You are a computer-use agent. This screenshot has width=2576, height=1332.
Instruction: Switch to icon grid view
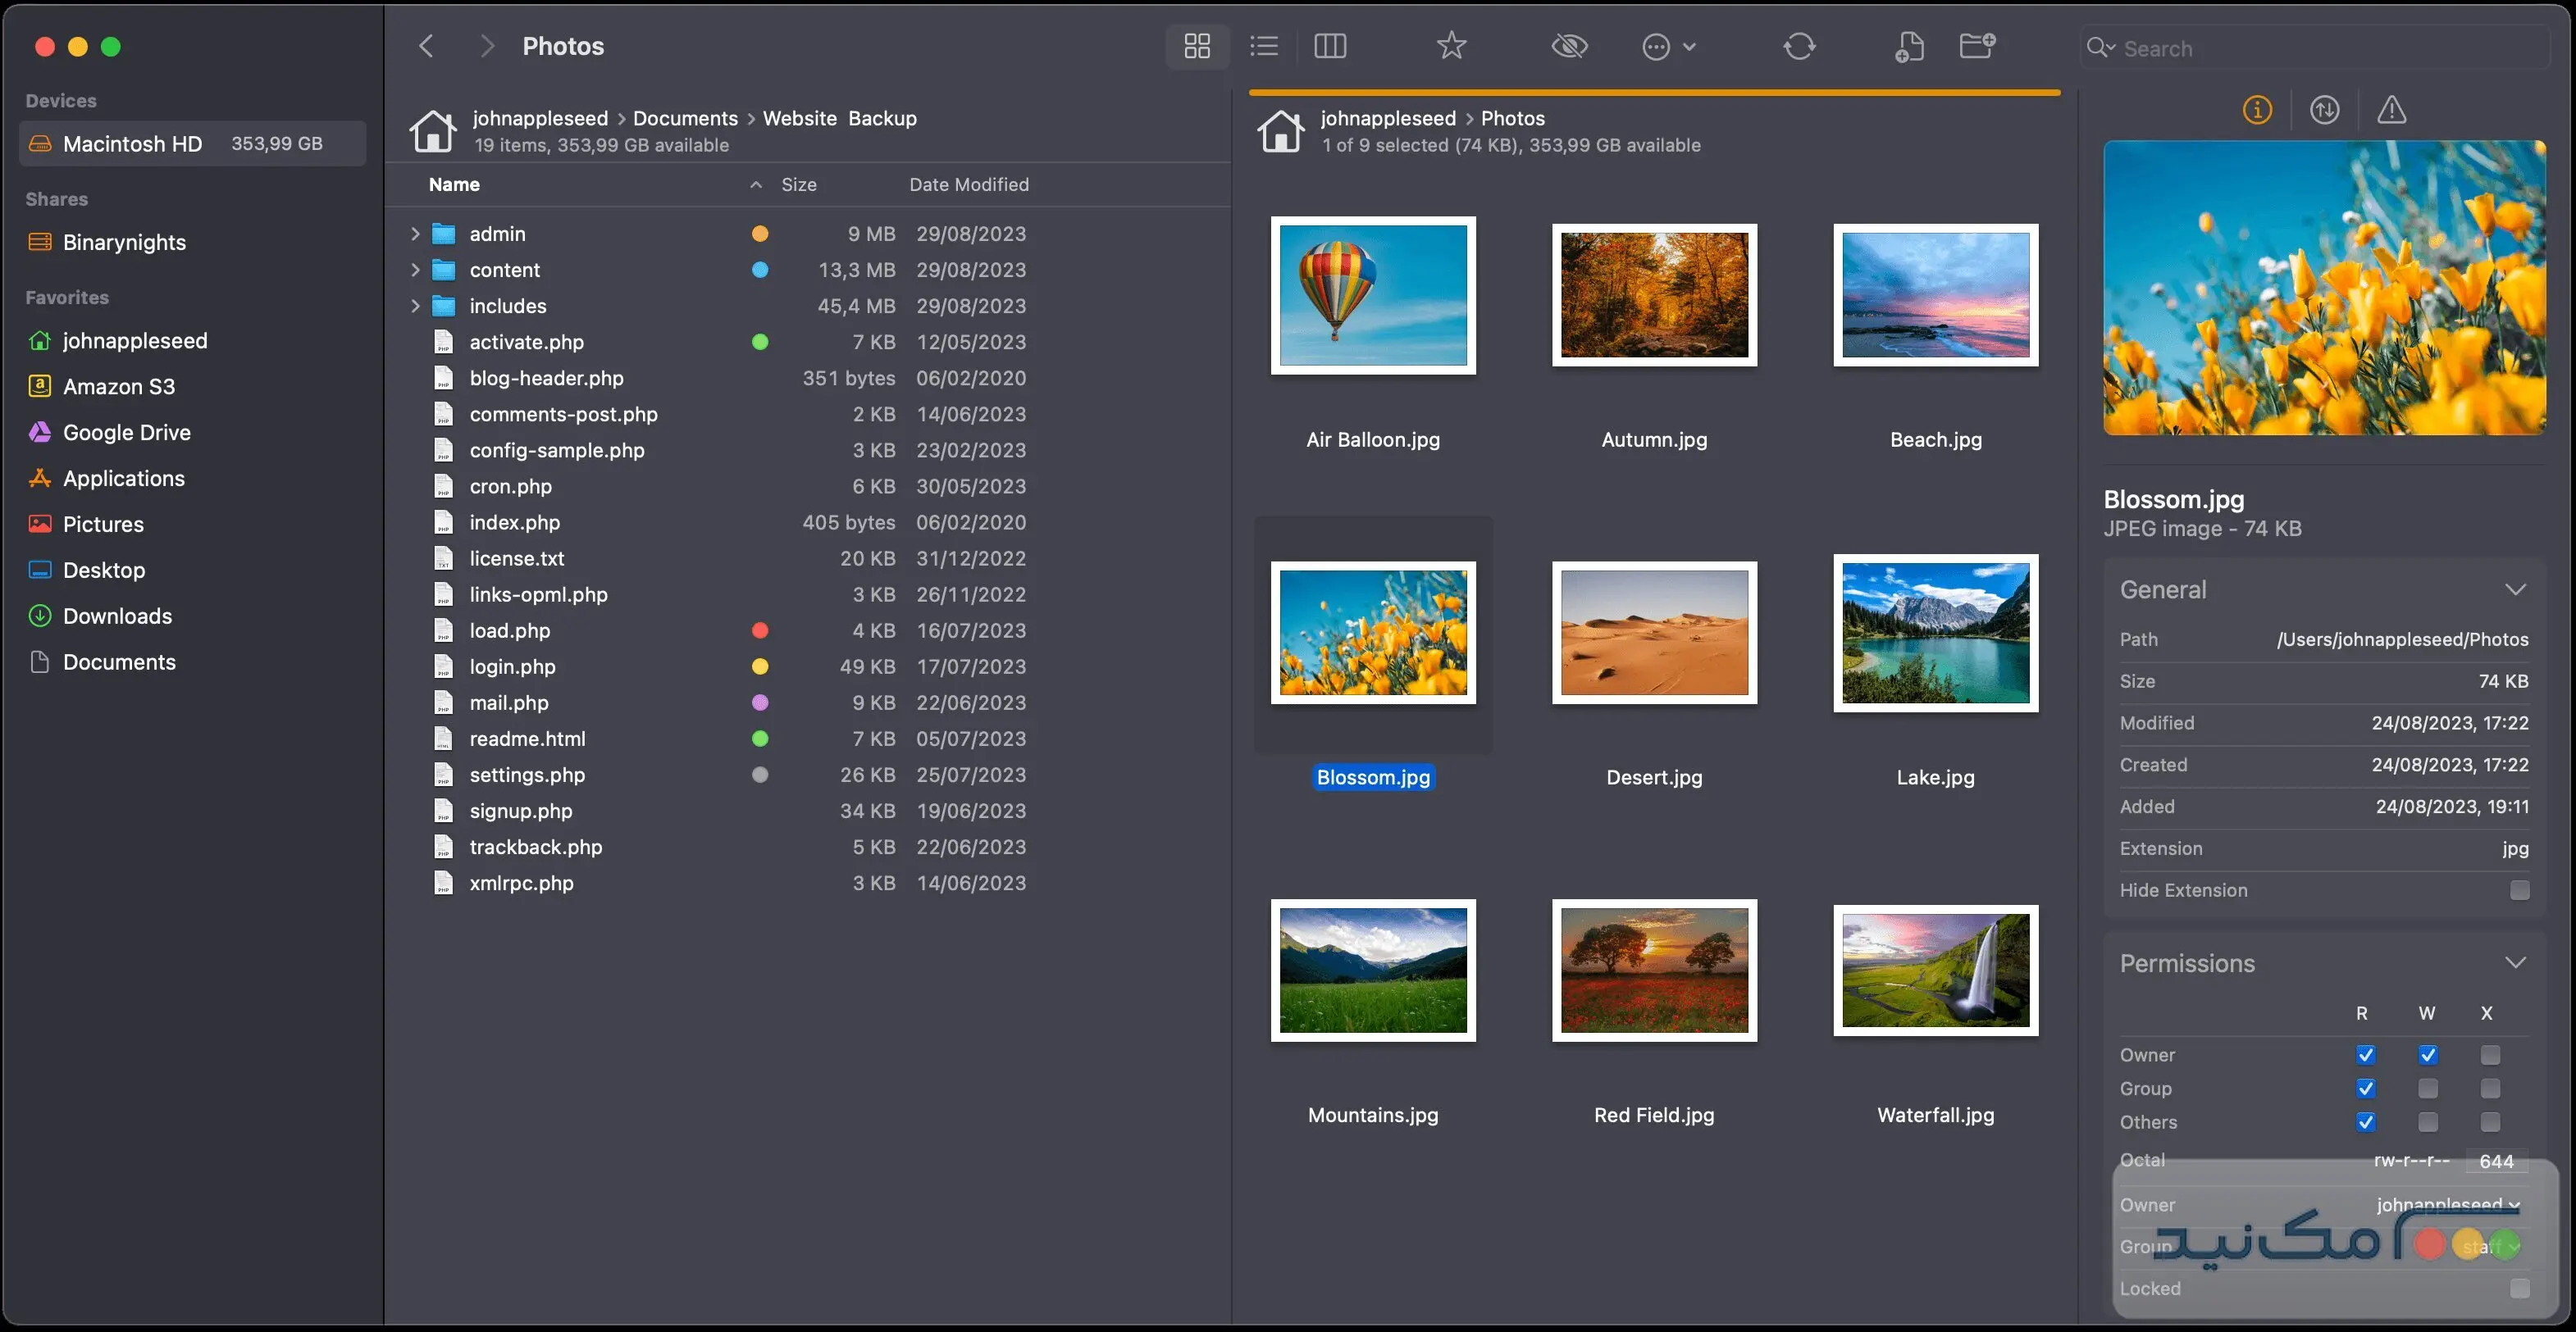click(x=1197, y=46)
